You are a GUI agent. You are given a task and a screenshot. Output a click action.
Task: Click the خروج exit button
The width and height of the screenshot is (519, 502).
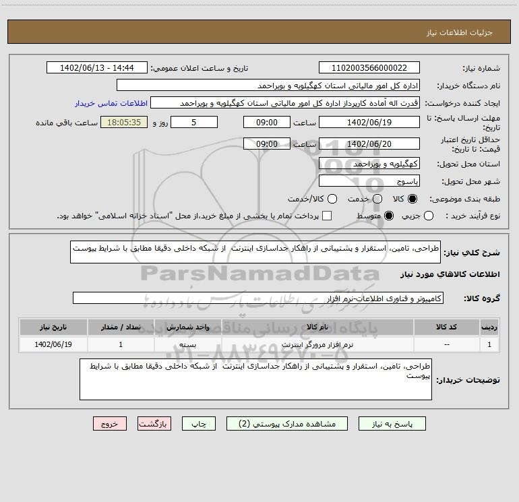pyautogui.click(x=110, y=424)
